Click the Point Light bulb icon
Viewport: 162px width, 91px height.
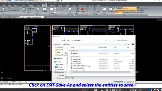tap(77, 9)
